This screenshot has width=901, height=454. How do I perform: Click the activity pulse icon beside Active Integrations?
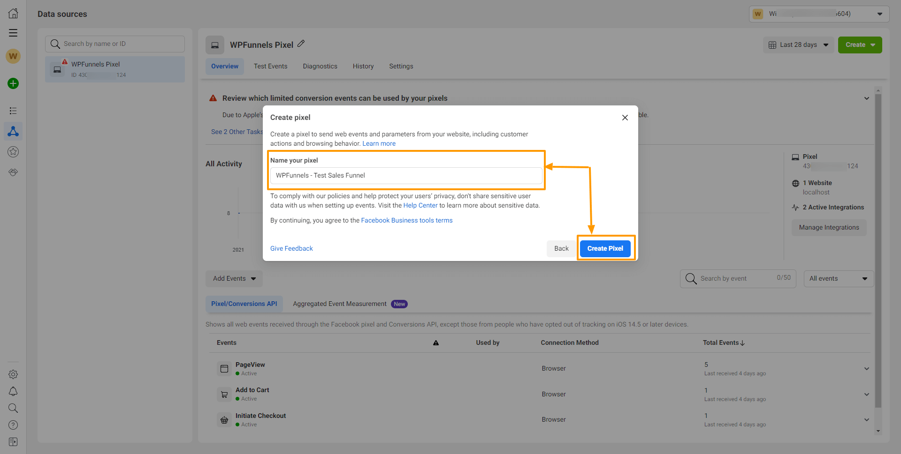(795, 208)
